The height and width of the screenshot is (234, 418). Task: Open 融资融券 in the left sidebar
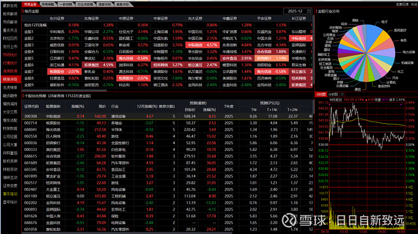point(10,96)
